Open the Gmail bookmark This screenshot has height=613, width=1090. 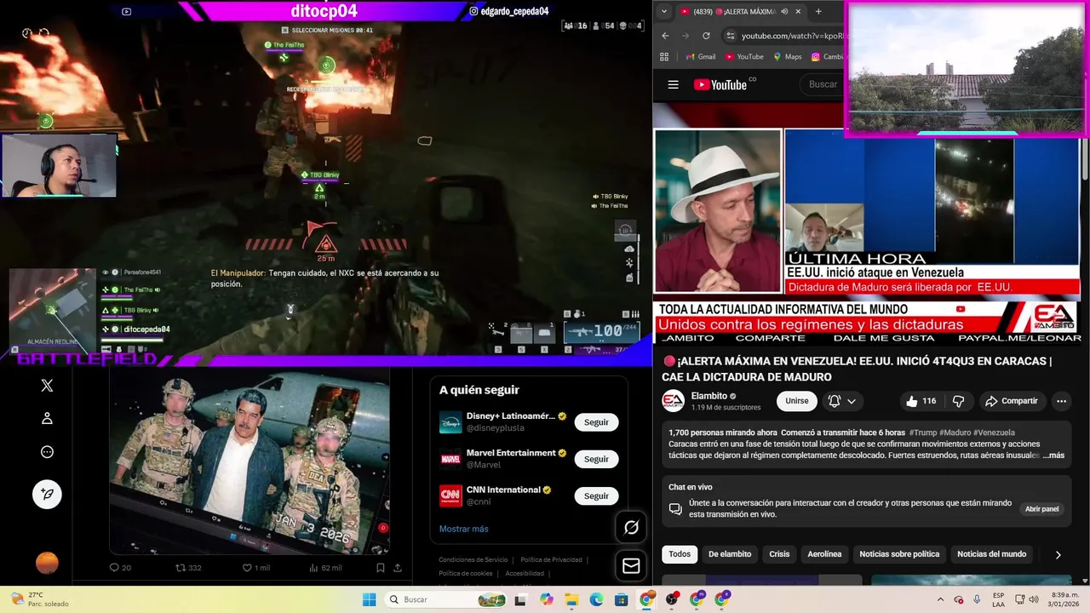(x=701, y=57)
